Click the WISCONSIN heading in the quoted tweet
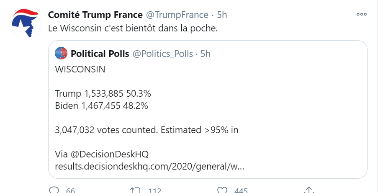378x193 pixels. pyautogui.click(x=80, y=69)
